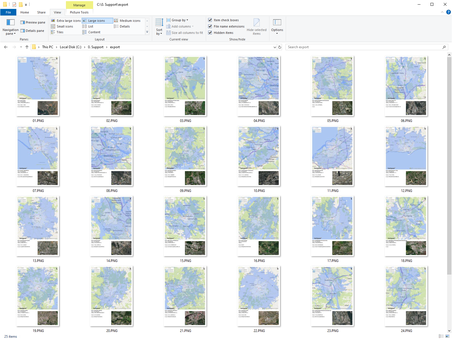452x340 pixels.
Task: Refresh the export folder view
Action: pos(280,47)
